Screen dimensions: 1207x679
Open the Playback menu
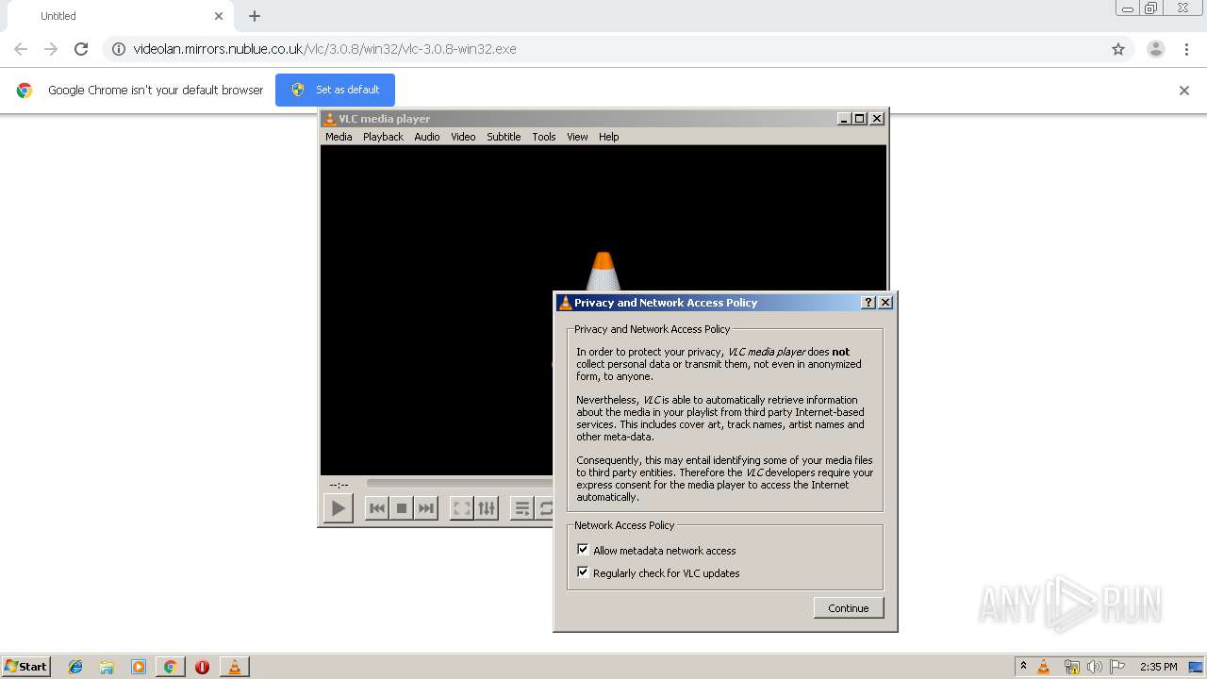(x=383, y=137)
